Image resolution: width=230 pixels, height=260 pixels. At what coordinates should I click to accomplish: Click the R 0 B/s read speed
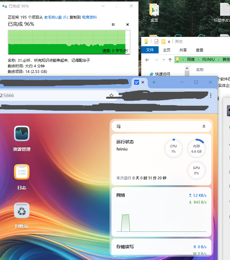(200, 247)
